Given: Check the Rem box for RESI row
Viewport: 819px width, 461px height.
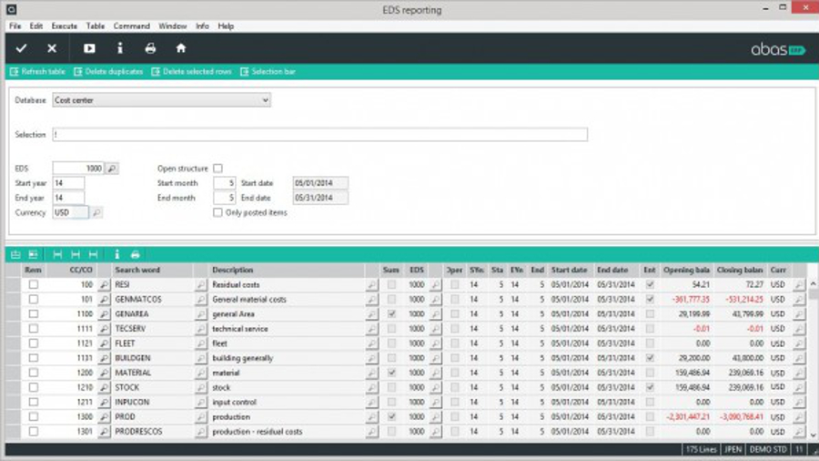Looking at the screenshot, I should [x=34, y=284].
